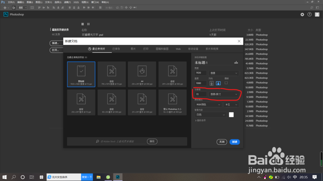This screenshot has height=181, width=323.
Task: Switch to the 已保存 tab
Action: click(116, 49)
